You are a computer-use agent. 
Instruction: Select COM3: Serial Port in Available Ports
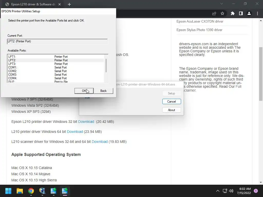click(x=56, y=75)
